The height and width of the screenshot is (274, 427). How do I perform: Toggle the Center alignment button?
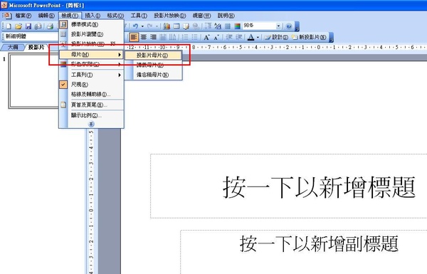tap(144, 37)
